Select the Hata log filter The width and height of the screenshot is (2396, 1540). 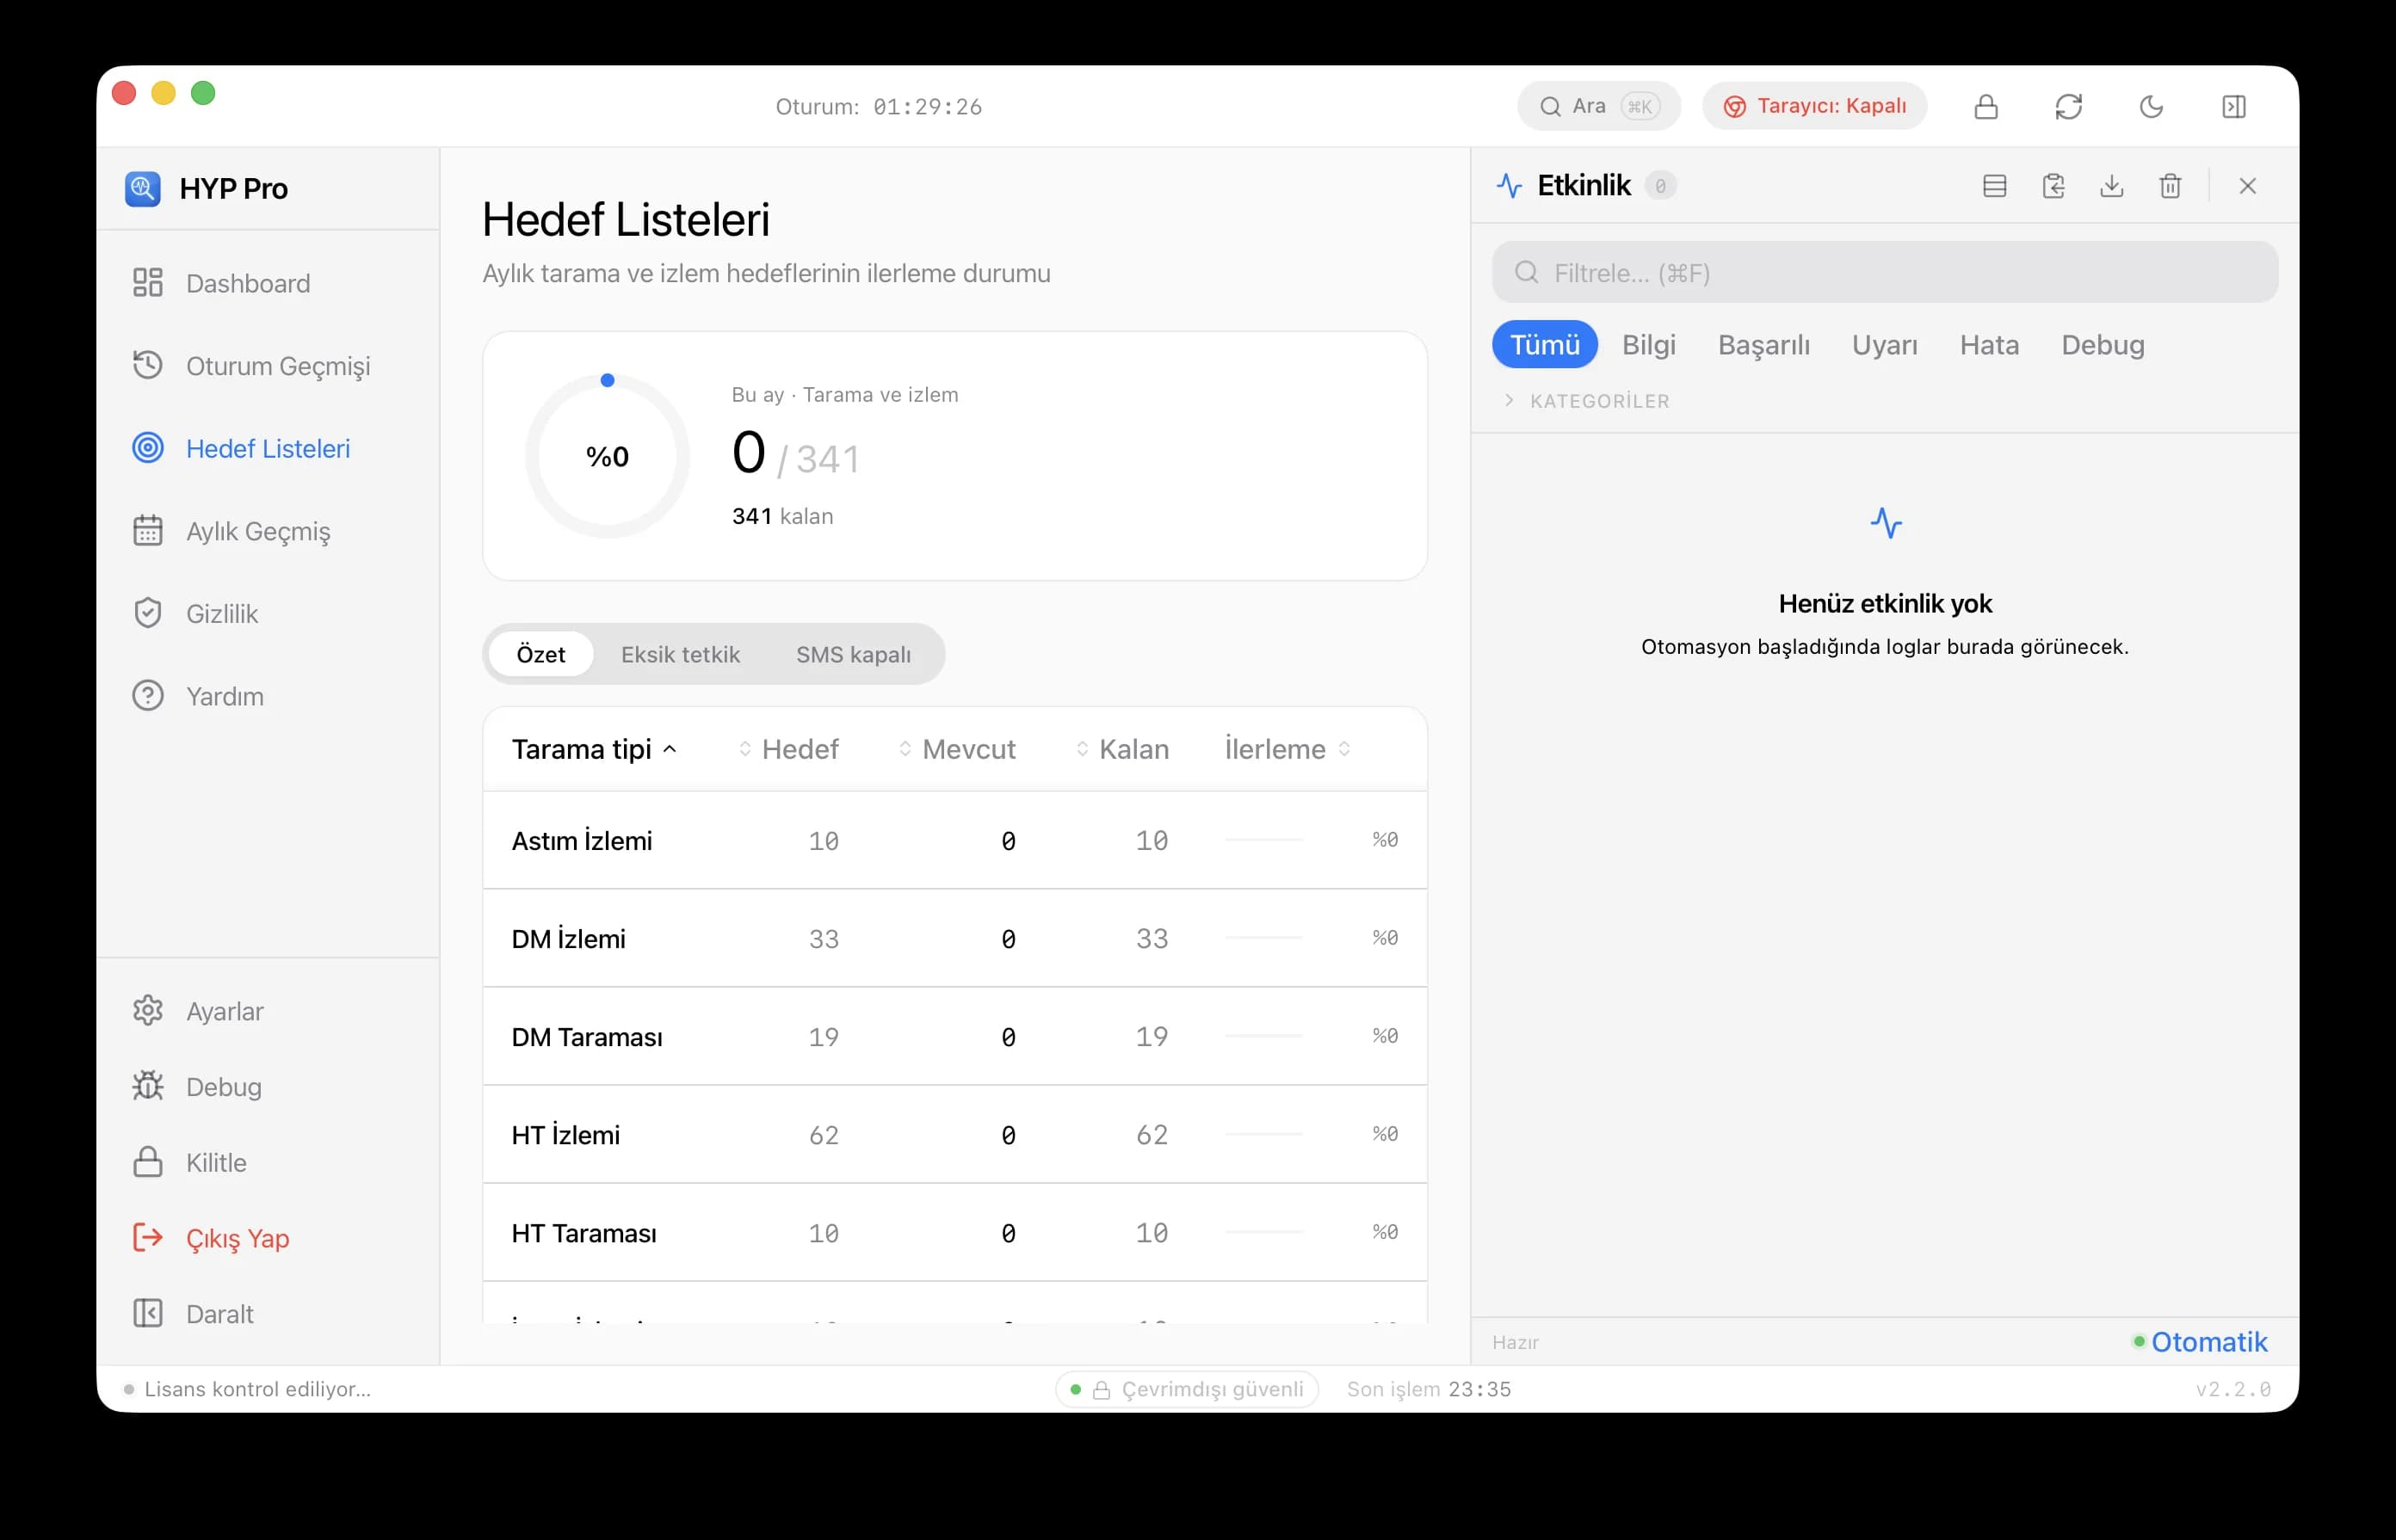(1989, 345)
